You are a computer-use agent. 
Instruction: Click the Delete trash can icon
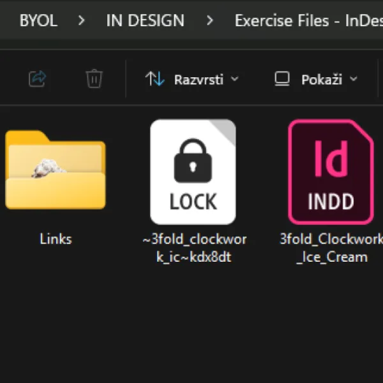point(94,79)
